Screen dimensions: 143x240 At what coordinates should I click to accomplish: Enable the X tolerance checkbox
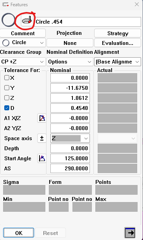coord(7,77)
